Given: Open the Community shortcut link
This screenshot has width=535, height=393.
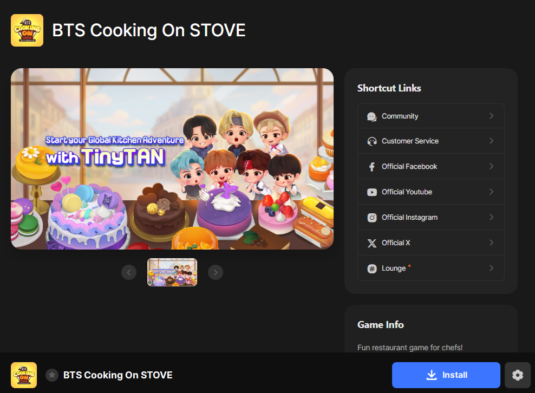Looking at the screenshot, I should click(x=431, y=116).
